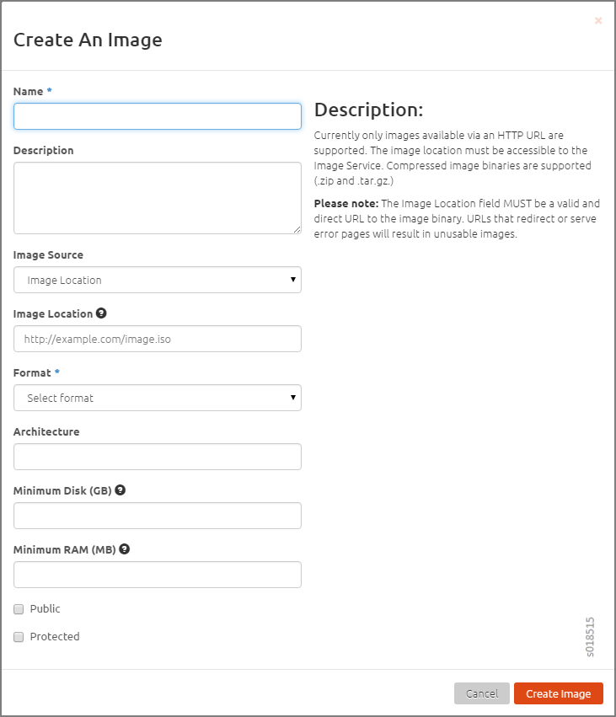616x717 pixels.
Task: Click the Cancel button
Action: (x=482, y=693)
